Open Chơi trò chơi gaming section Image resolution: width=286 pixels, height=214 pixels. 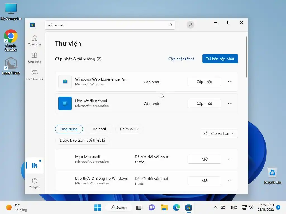34,75
